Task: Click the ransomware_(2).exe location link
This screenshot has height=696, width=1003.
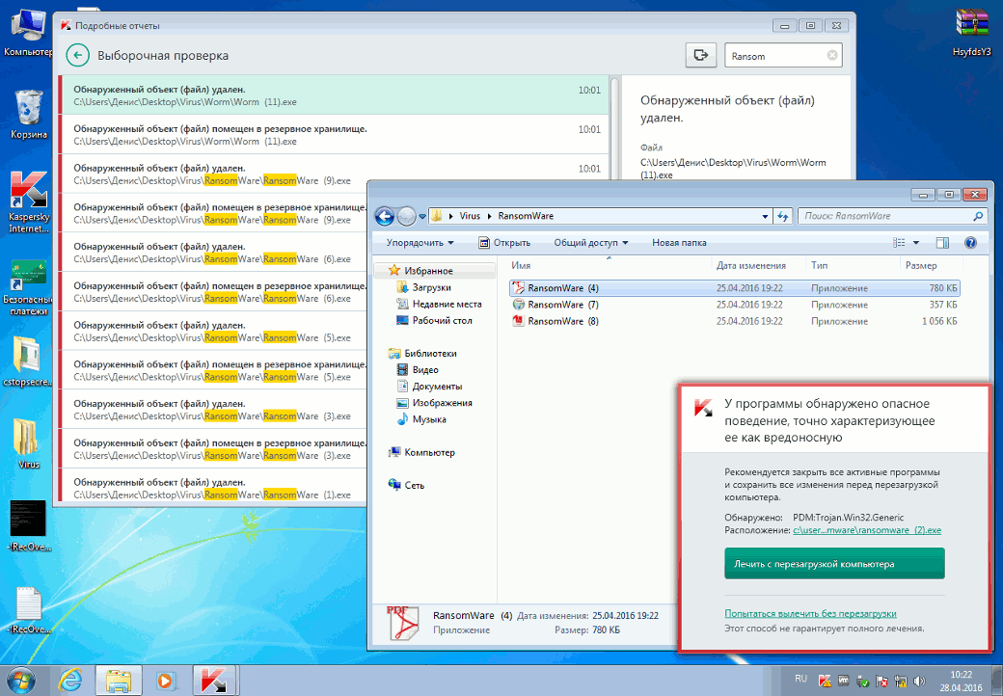Action: click(867, 530)
